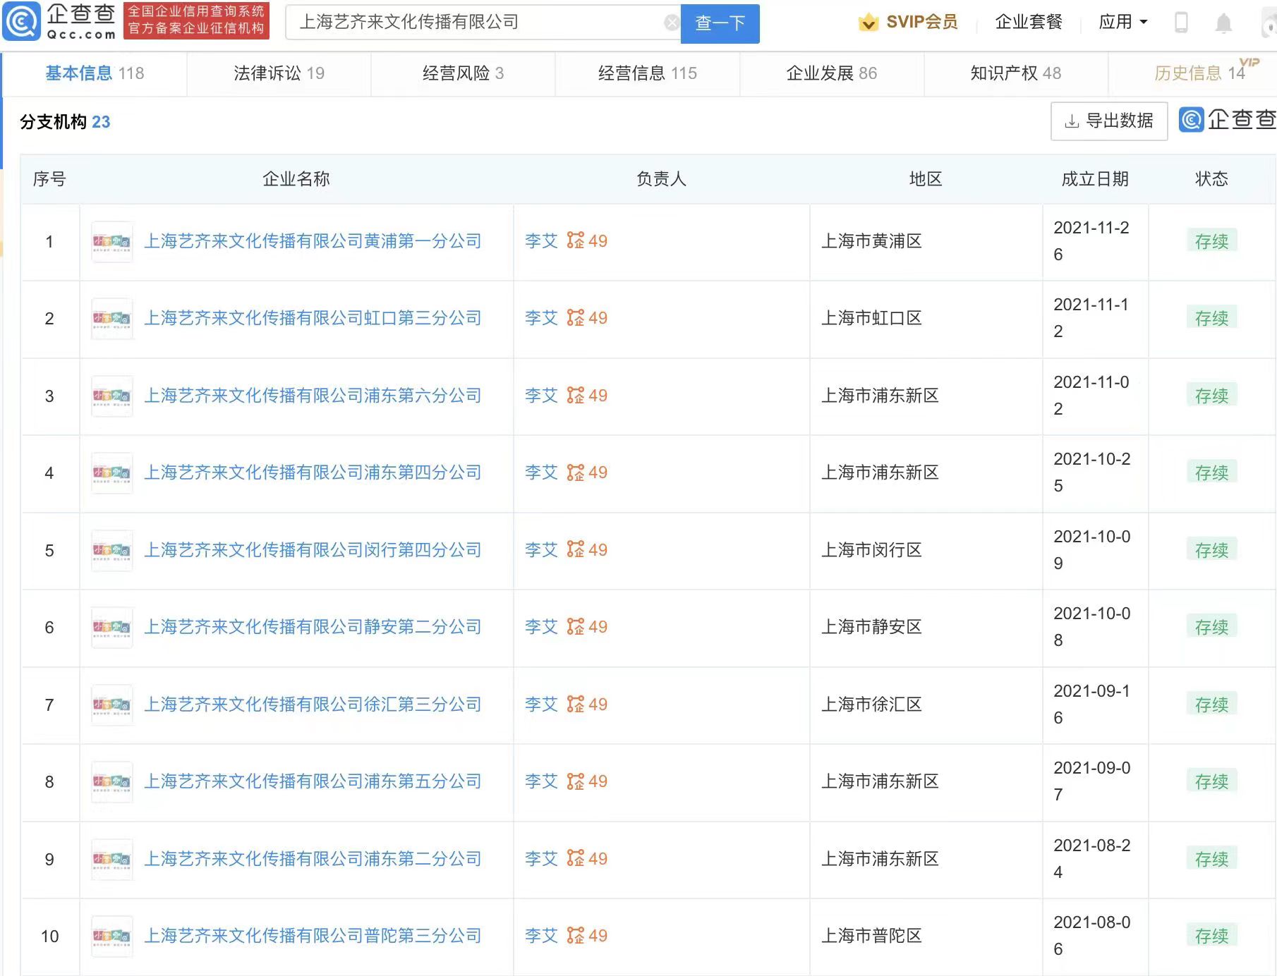Switch to the 企业发展 tab
This screenshot has height=976, width=1277.
[831, 73]
